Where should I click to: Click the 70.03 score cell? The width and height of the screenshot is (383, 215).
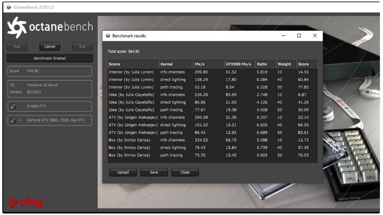(x=303, y=155)
